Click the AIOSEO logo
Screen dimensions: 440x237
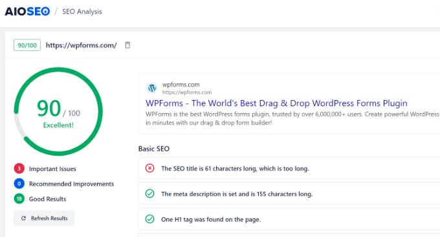pyautogui.click(x=27, y=12)
